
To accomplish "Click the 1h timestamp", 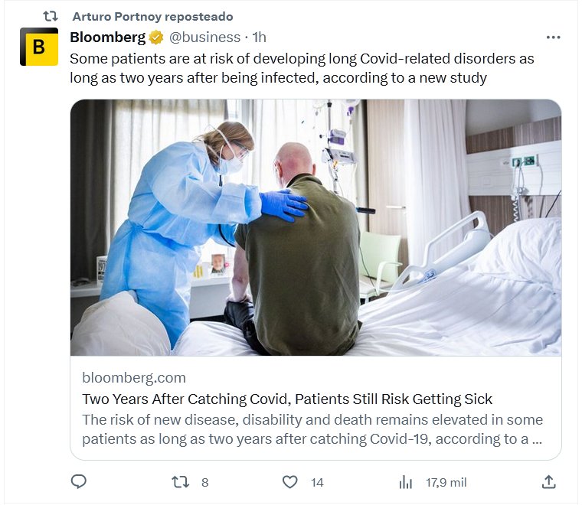I will click(259, 37).
